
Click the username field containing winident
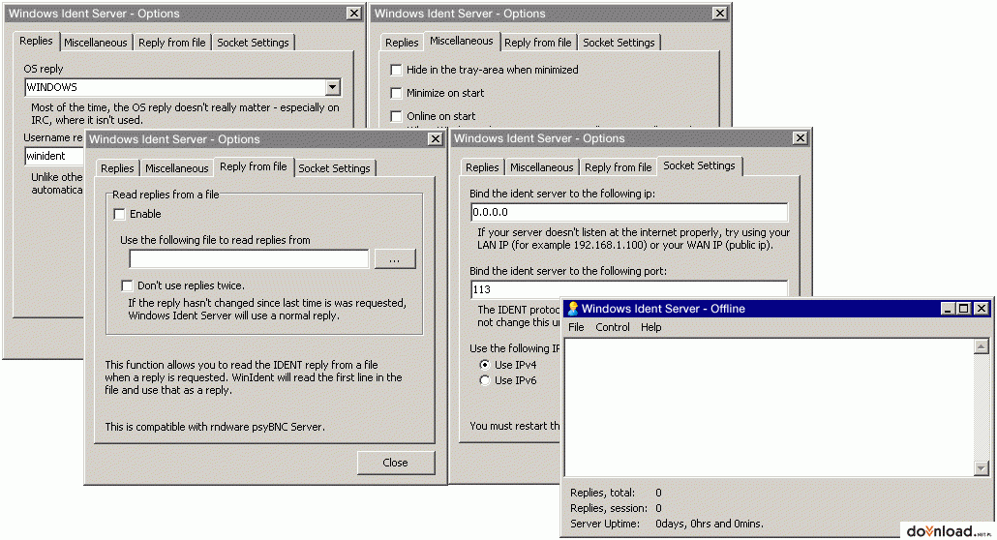pos(54,156)
